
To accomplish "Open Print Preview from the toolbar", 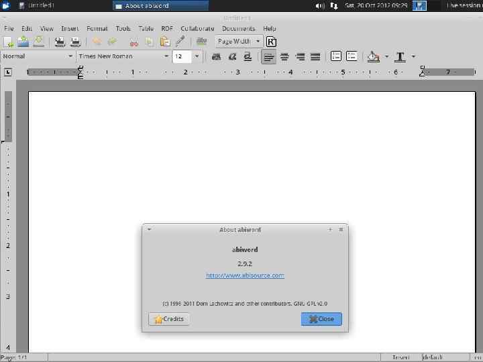I will 75,42.
